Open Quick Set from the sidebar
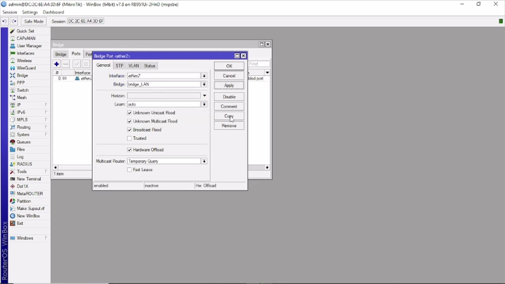 [25, 31]
